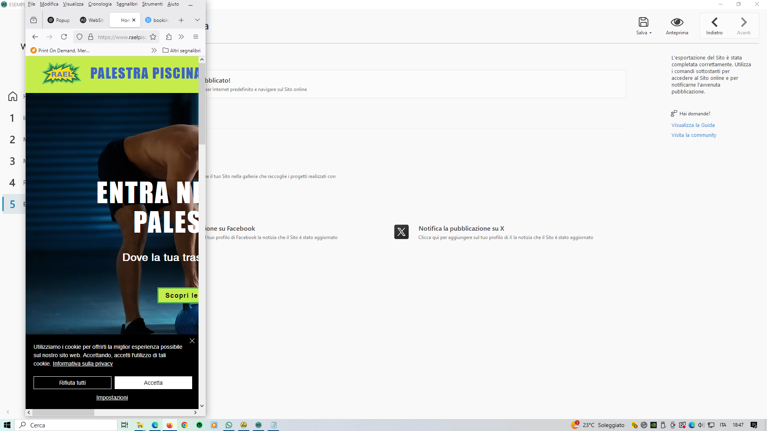Click the Salva save icon
Screen dimensions: 767x431
click(x=643, y=22)
